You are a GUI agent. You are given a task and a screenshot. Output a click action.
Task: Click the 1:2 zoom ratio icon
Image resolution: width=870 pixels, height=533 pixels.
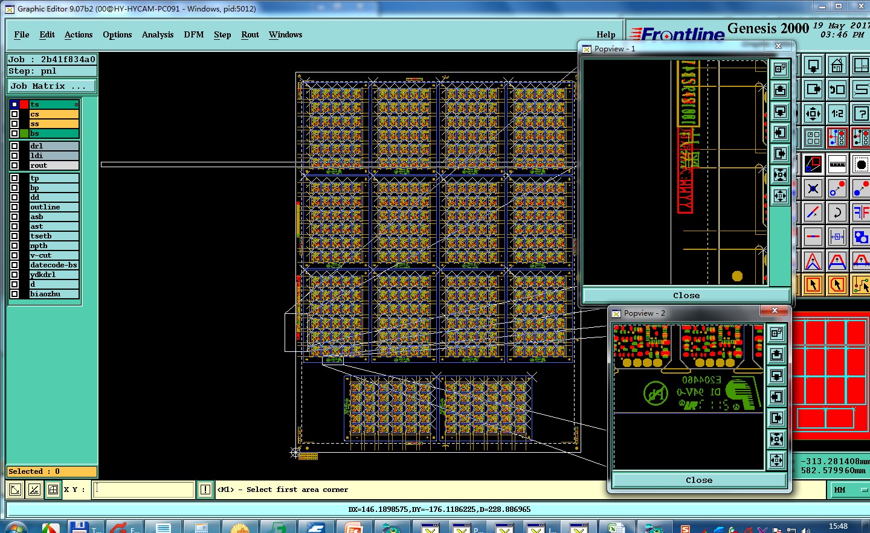point(837,113)
